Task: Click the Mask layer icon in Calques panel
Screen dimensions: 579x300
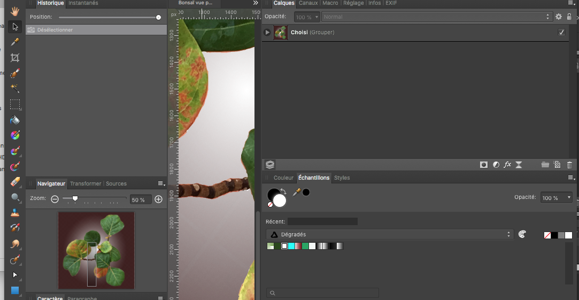Action: [x=484, y=165]
